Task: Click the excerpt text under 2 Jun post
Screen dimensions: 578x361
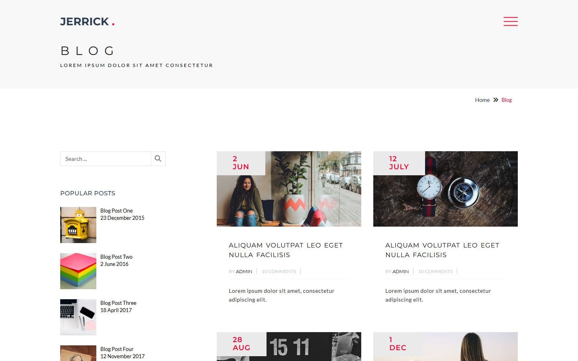Action: pyautogui.click(x=281, y=295)
